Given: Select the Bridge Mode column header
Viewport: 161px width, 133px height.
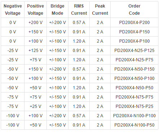Looking at the screenshot, I should 57,10.
